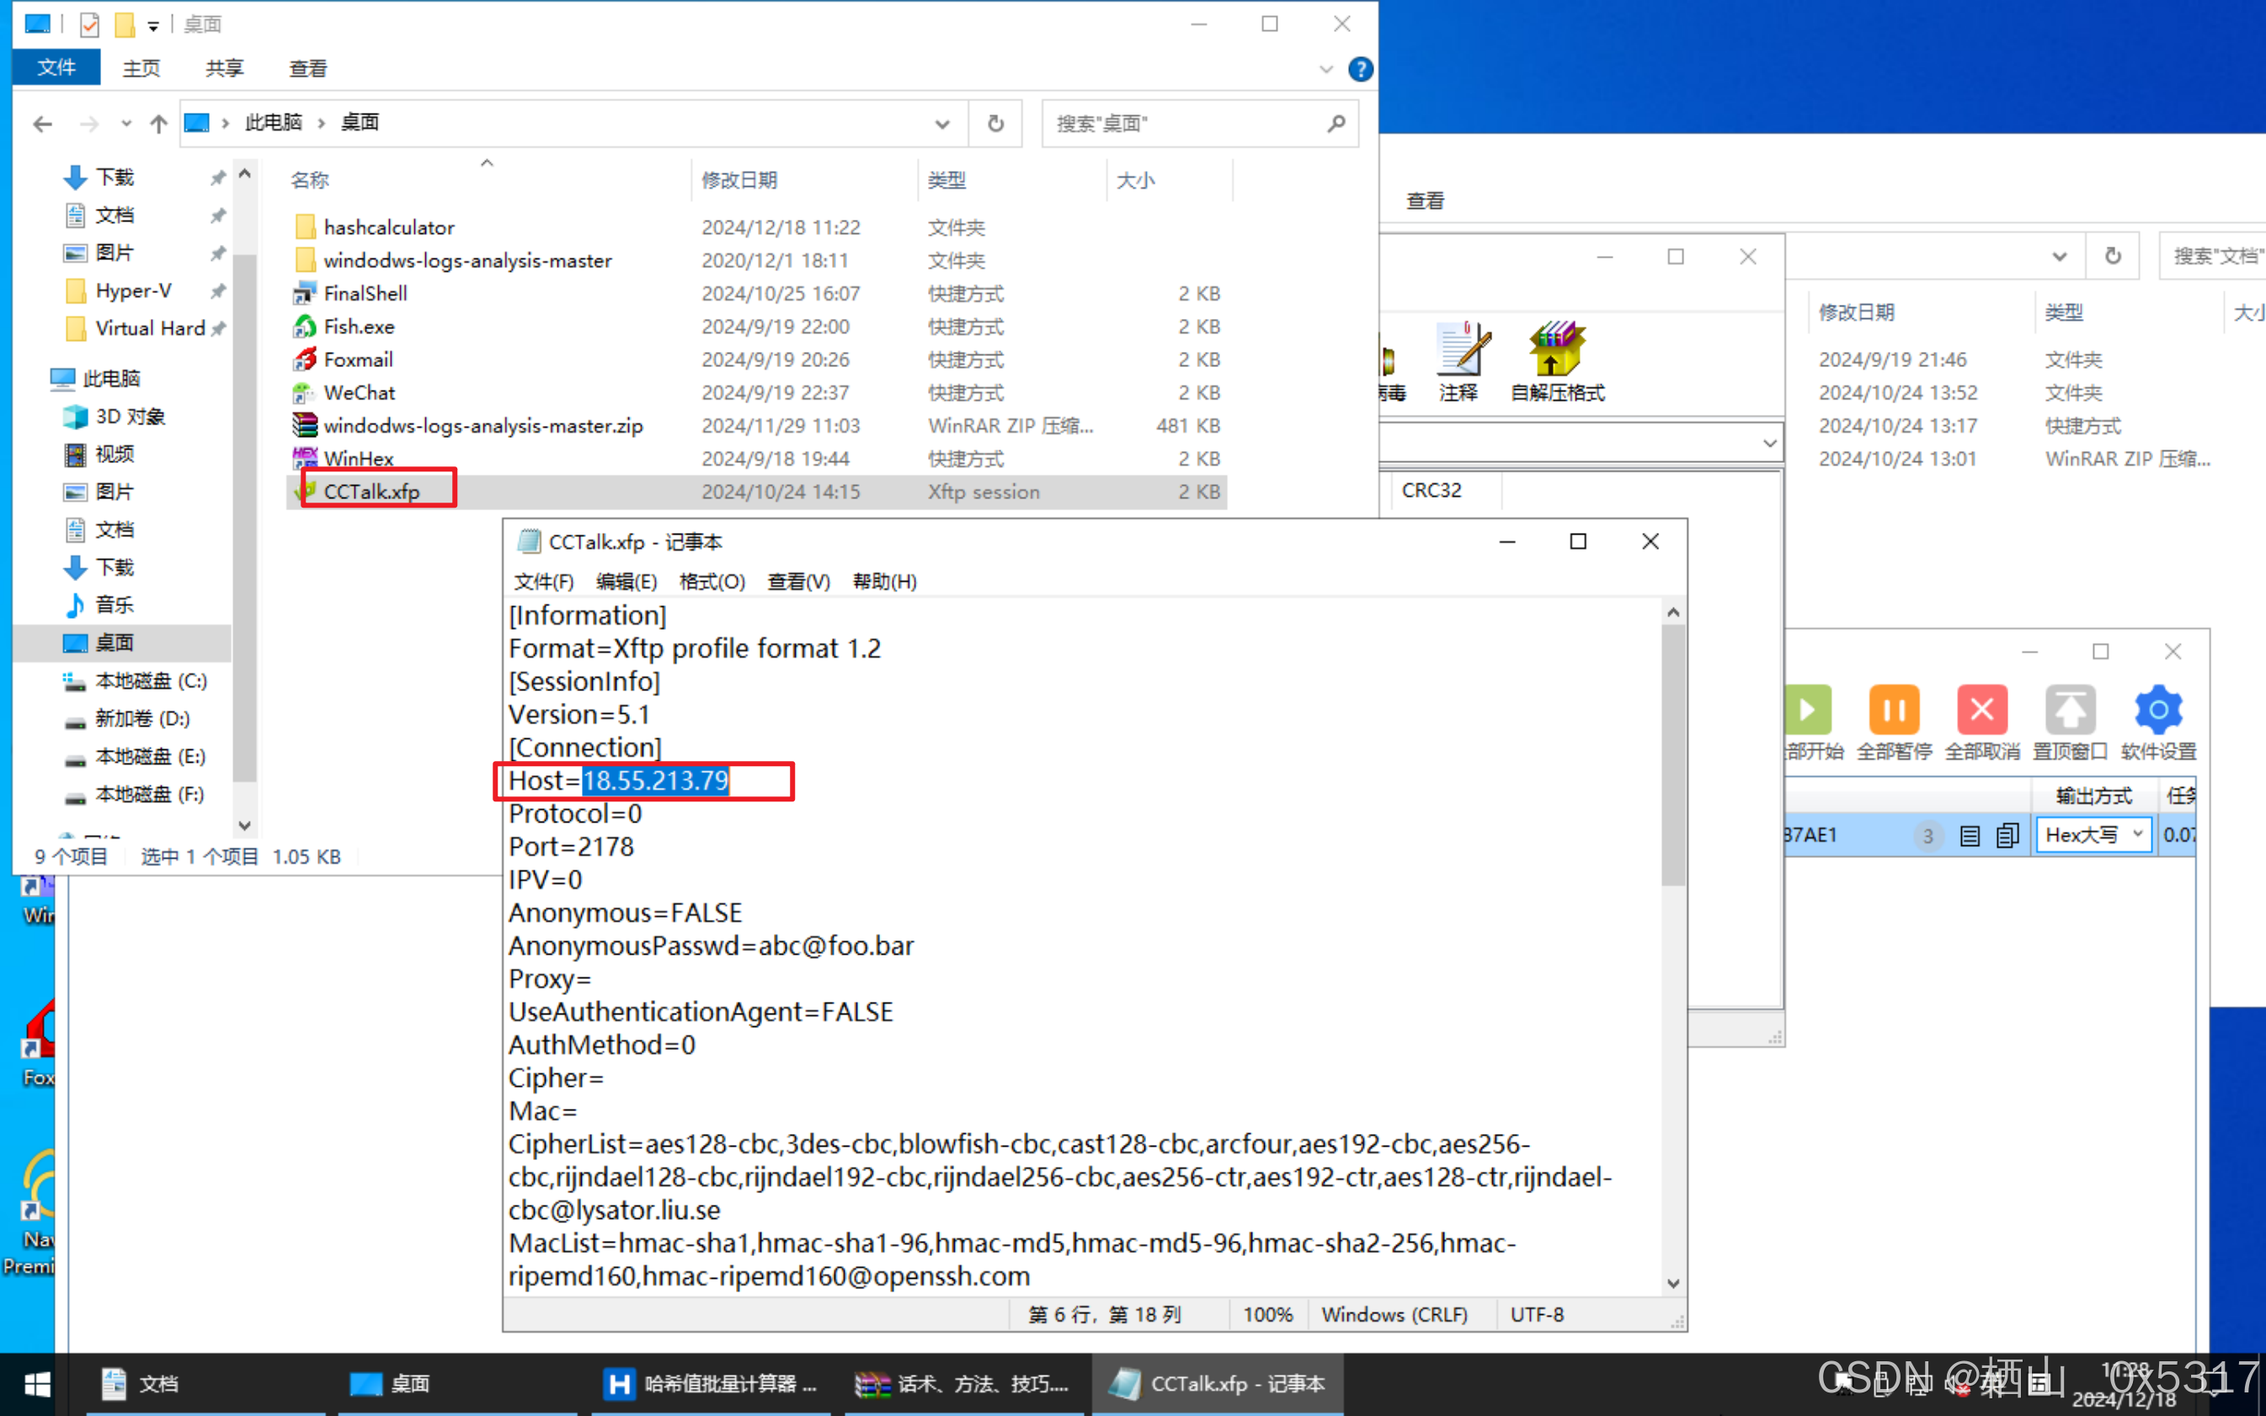The width and height of the screenshot is (2266, 1416).
Task: Open windodws-logs-analysis-master.zip file
Action: [483, 426]
